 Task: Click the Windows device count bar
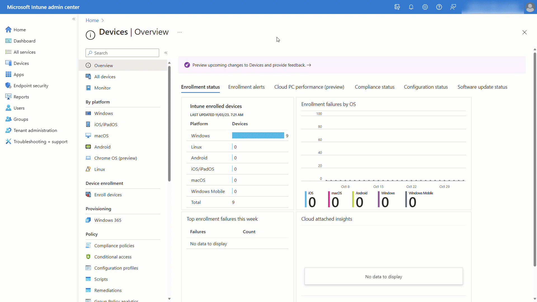[258, 136]
